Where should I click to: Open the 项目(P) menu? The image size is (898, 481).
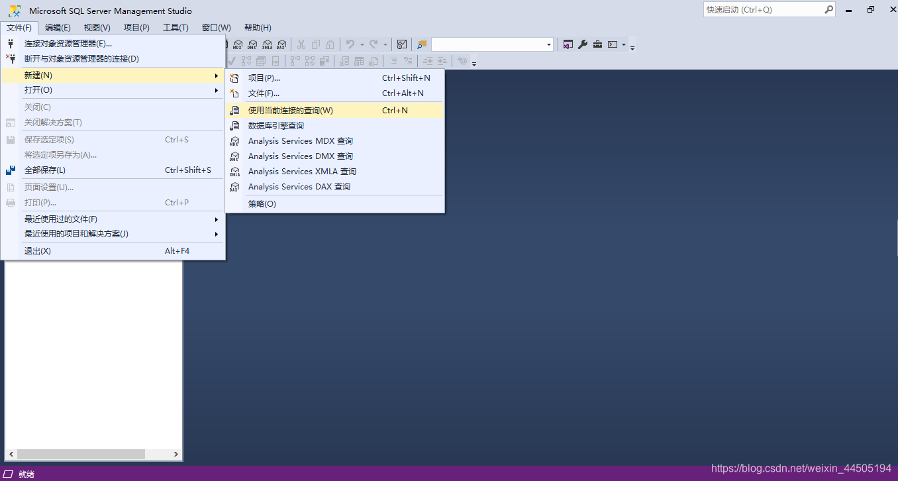[136, 27]
